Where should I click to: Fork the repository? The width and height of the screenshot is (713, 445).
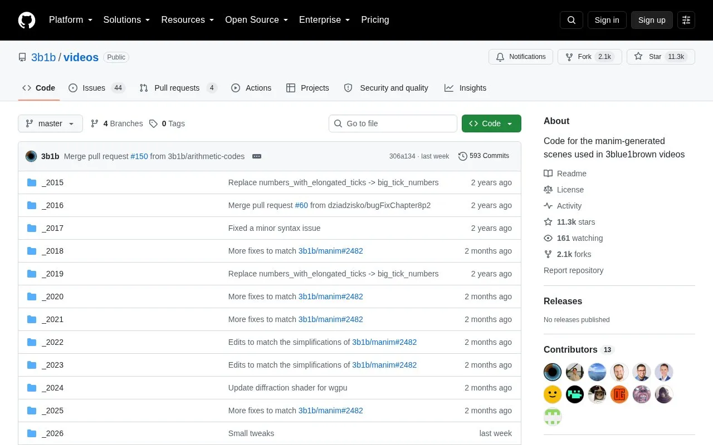(x=590, y=57)
